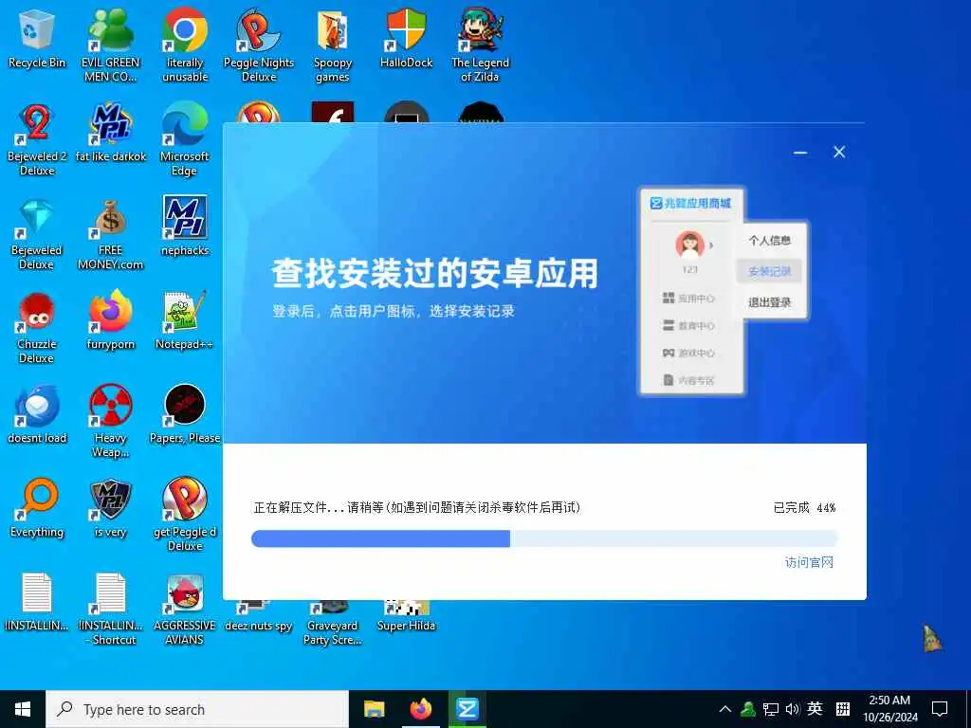Image resolution: width=971 pixels, height=728 pixels.
Task: Open the Notepad++ desktop shortcut
Action: (185, 320)
